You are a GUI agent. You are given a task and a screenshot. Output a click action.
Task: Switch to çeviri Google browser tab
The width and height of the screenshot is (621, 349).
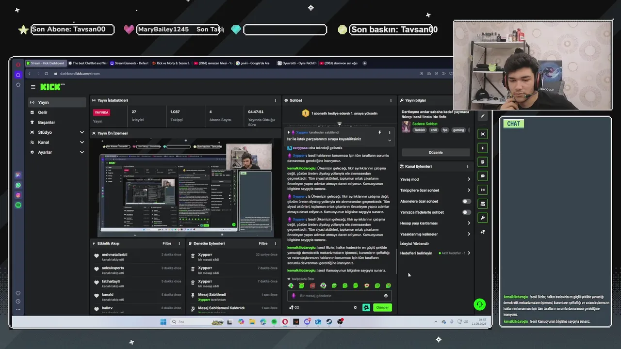click(x=255, y=63)
